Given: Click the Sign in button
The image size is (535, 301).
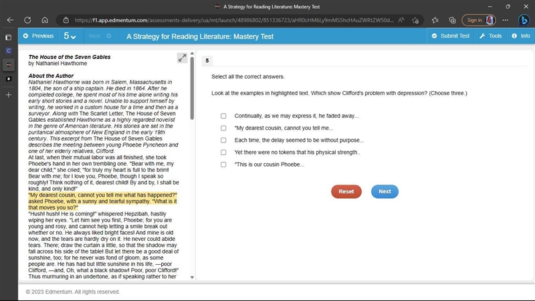Looking at the screenshot, I should click(x=478, y=20).
